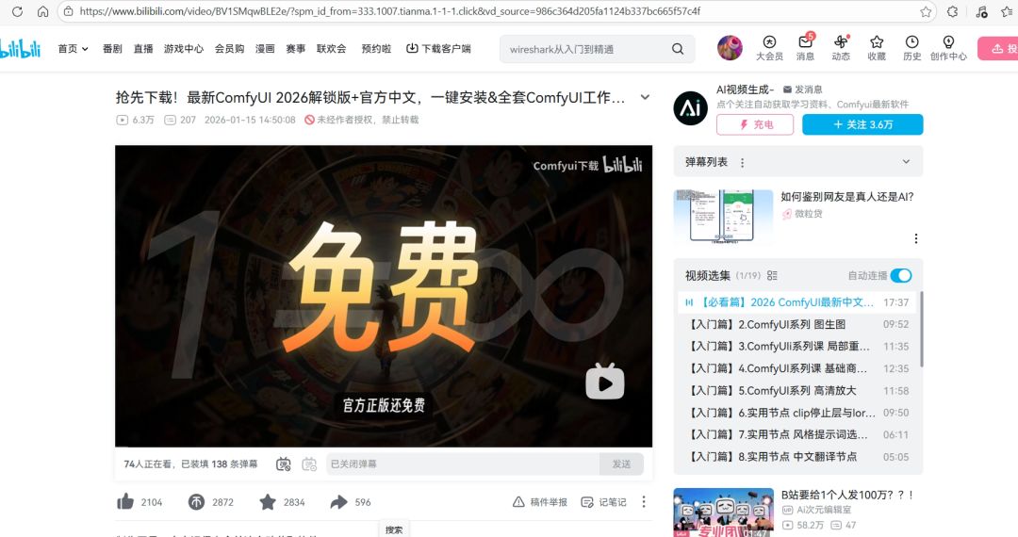Toggle danmaku display switch icon
The width and height of the screenshot is (1018, 537).
click(x=283, y=464)
